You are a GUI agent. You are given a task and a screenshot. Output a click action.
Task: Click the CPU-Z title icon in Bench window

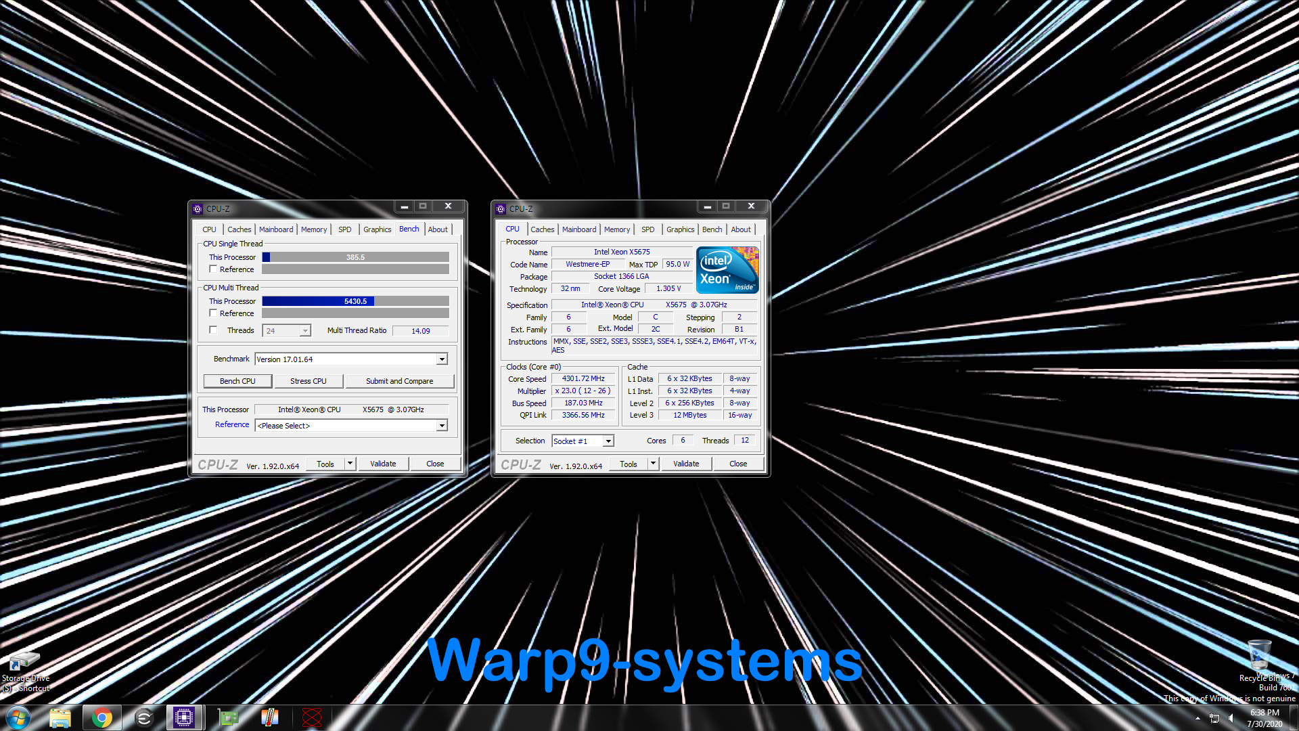point(198,208)
